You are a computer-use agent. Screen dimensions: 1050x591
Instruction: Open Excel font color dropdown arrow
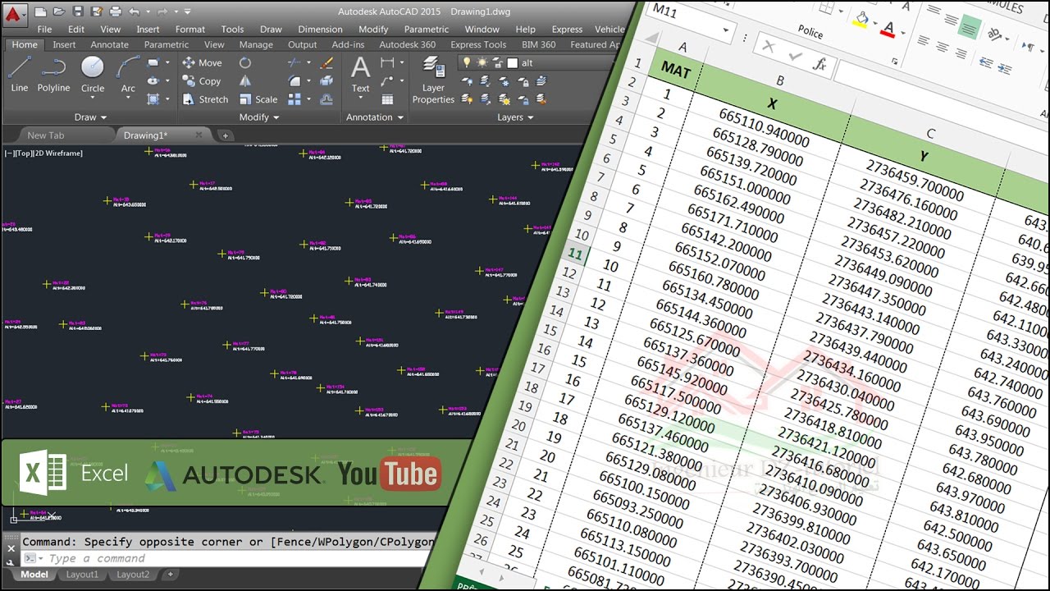[x=905, y=34]
